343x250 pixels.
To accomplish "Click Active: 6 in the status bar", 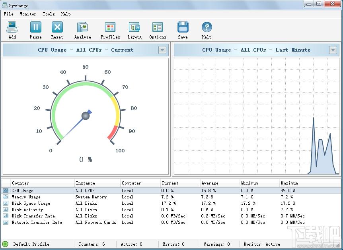I will coord(131,244).
